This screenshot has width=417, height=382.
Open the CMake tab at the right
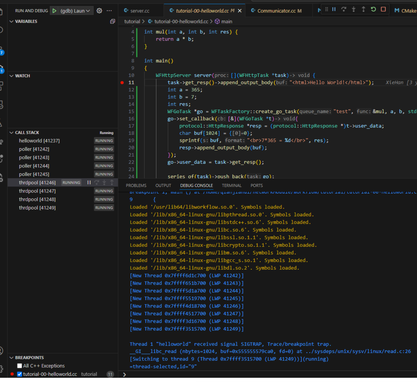pyautogui.click(x=405, y=11)
